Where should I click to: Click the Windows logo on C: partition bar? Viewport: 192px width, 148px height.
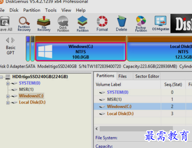45,51
